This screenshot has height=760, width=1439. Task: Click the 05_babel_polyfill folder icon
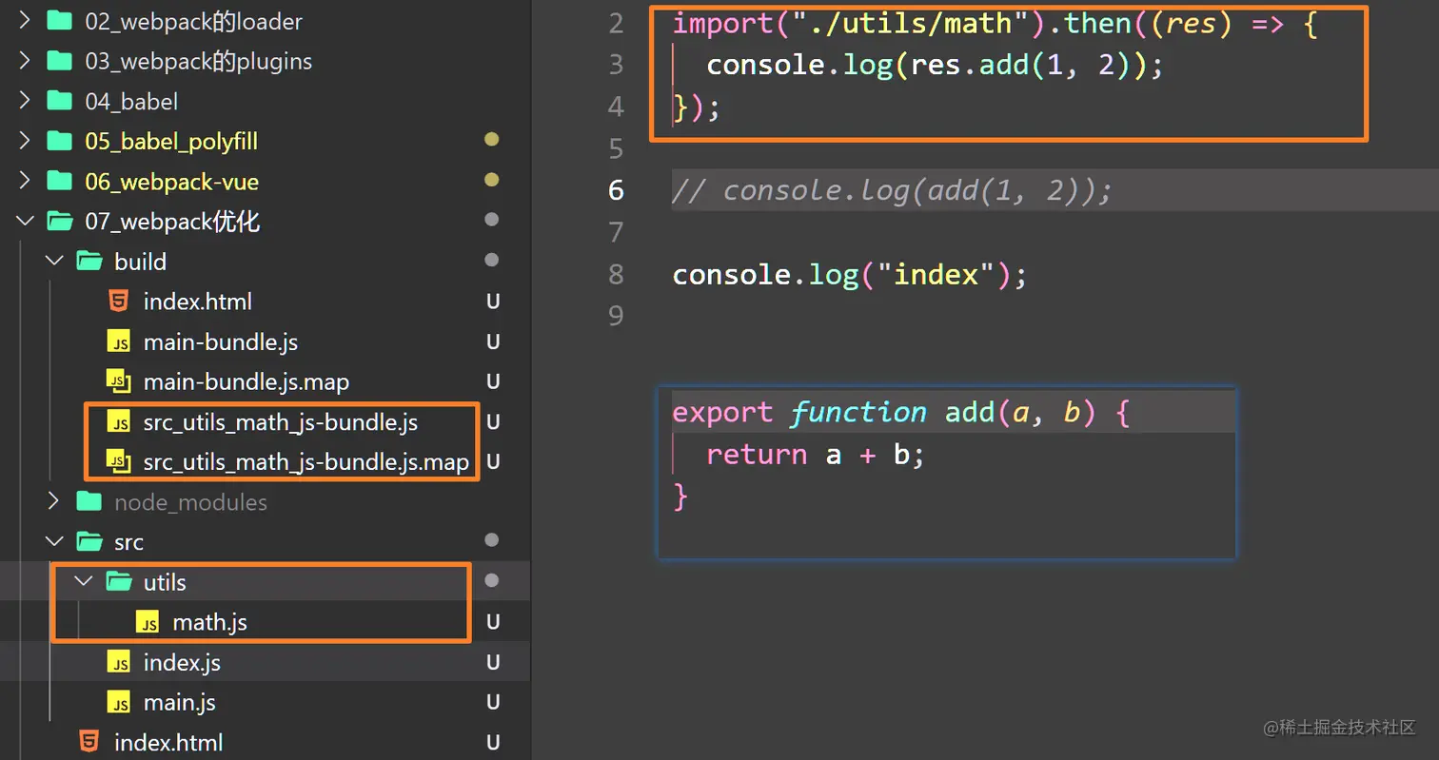(x=60, y=141)
